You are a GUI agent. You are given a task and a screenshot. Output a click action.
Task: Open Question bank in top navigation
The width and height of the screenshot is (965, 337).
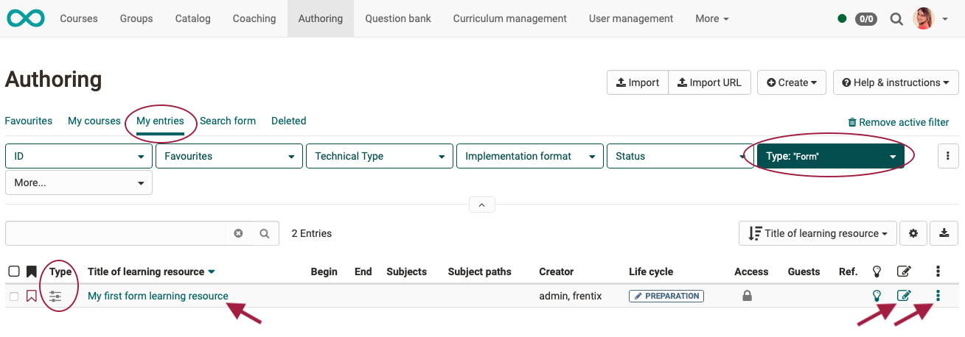[398, 18]
